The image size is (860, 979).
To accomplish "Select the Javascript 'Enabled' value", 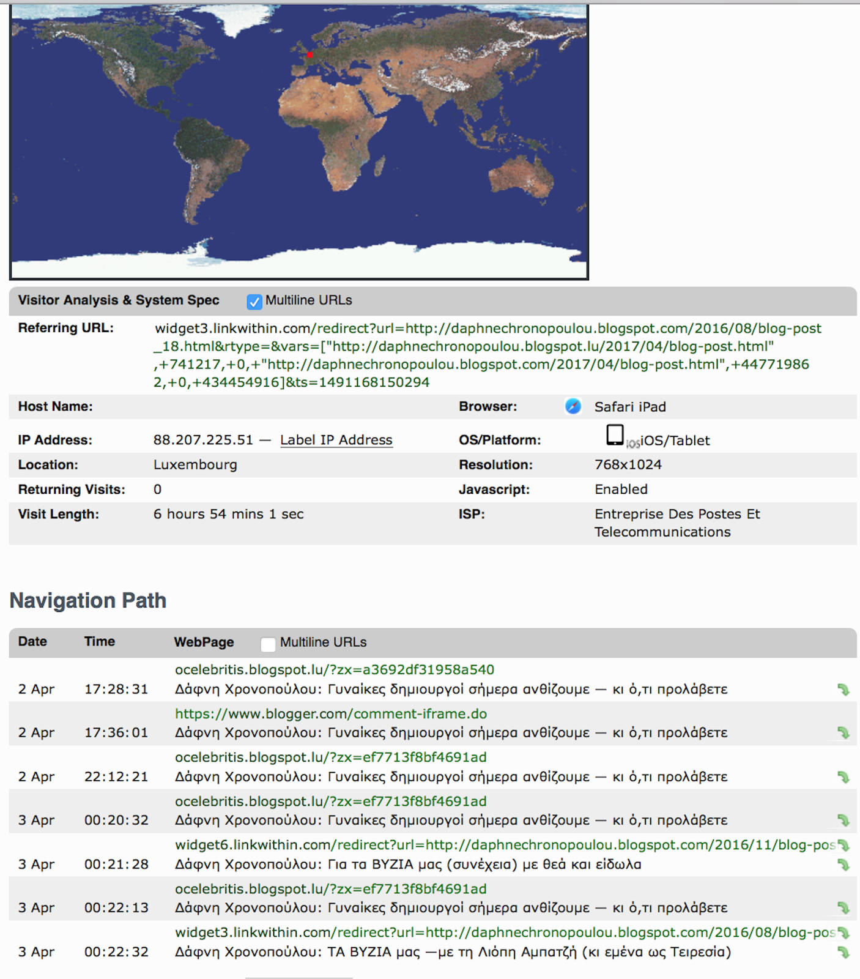I will (x=621, y=489).
